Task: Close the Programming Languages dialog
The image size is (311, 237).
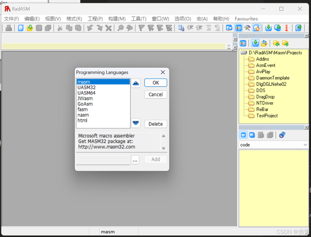Action: tap(163, 72)
